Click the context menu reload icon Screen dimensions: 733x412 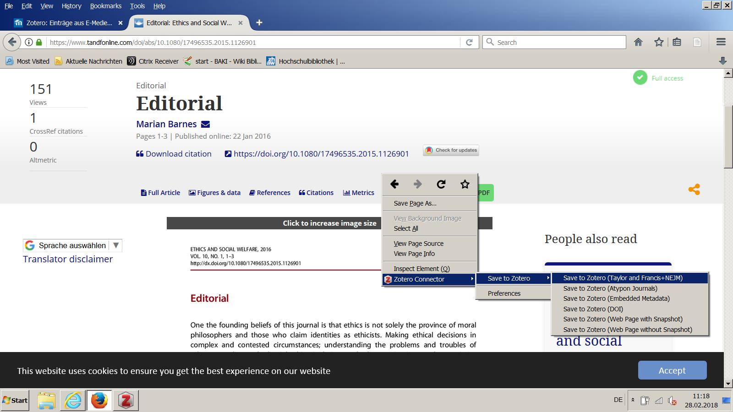[441, 184]
